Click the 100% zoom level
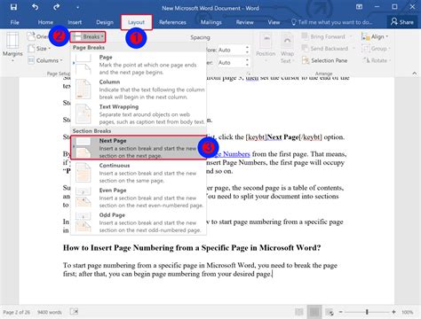The image size is (421, 319). 408,312
